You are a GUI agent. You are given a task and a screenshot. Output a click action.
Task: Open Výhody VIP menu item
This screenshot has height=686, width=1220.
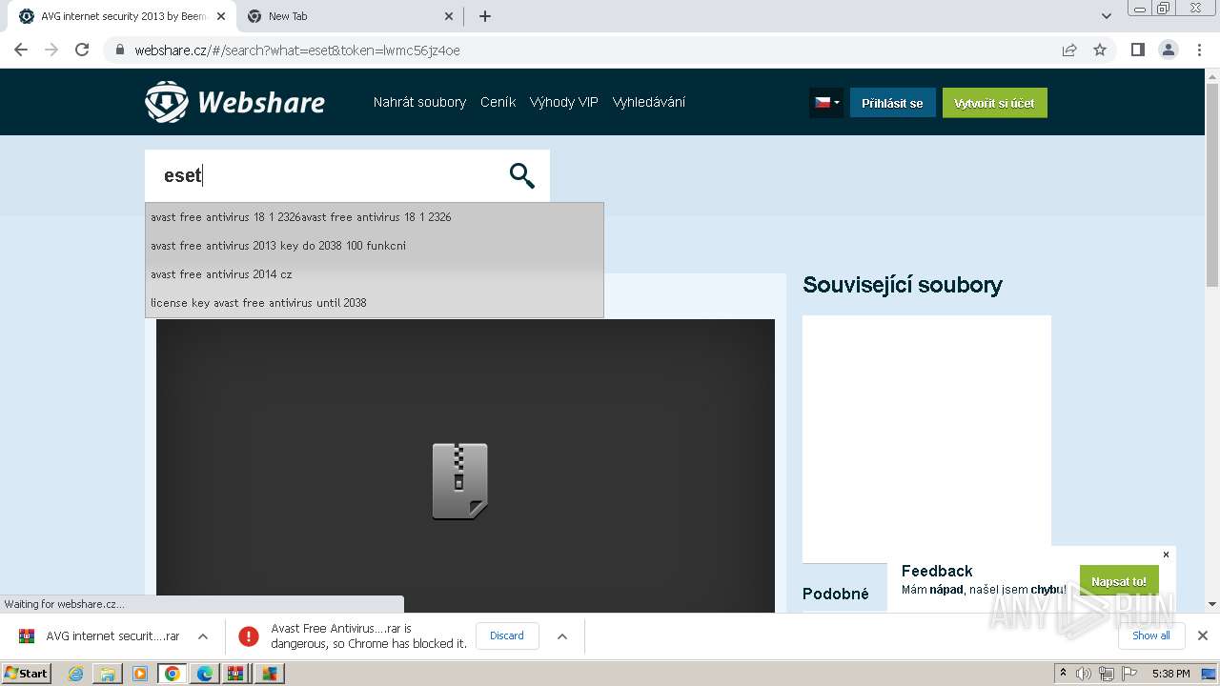[564, 102]
